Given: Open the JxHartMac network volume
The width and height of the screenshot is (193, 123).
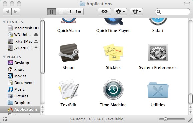Looking at the screenshot, I should coord(20,41).
